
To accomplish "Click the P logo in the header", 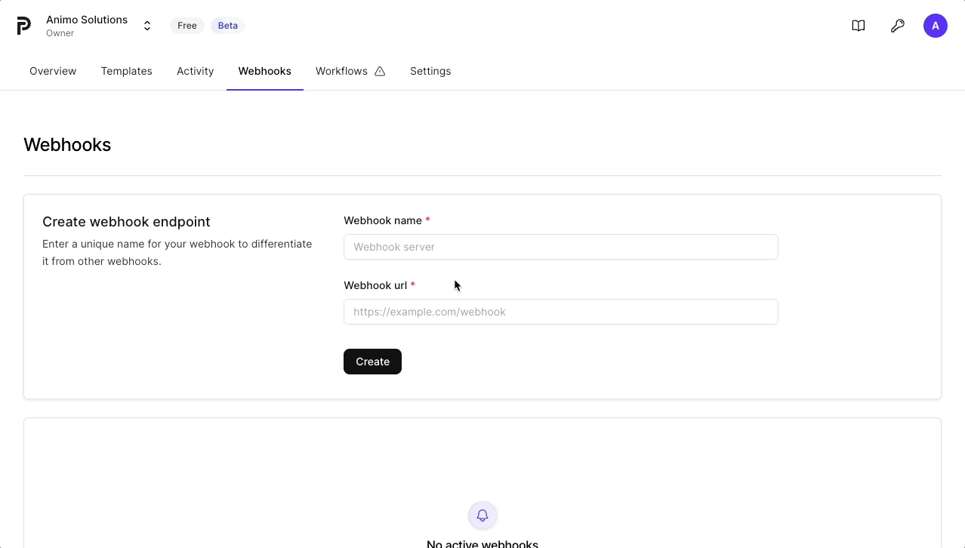I will pyautogui.click(x=23, y=25).
